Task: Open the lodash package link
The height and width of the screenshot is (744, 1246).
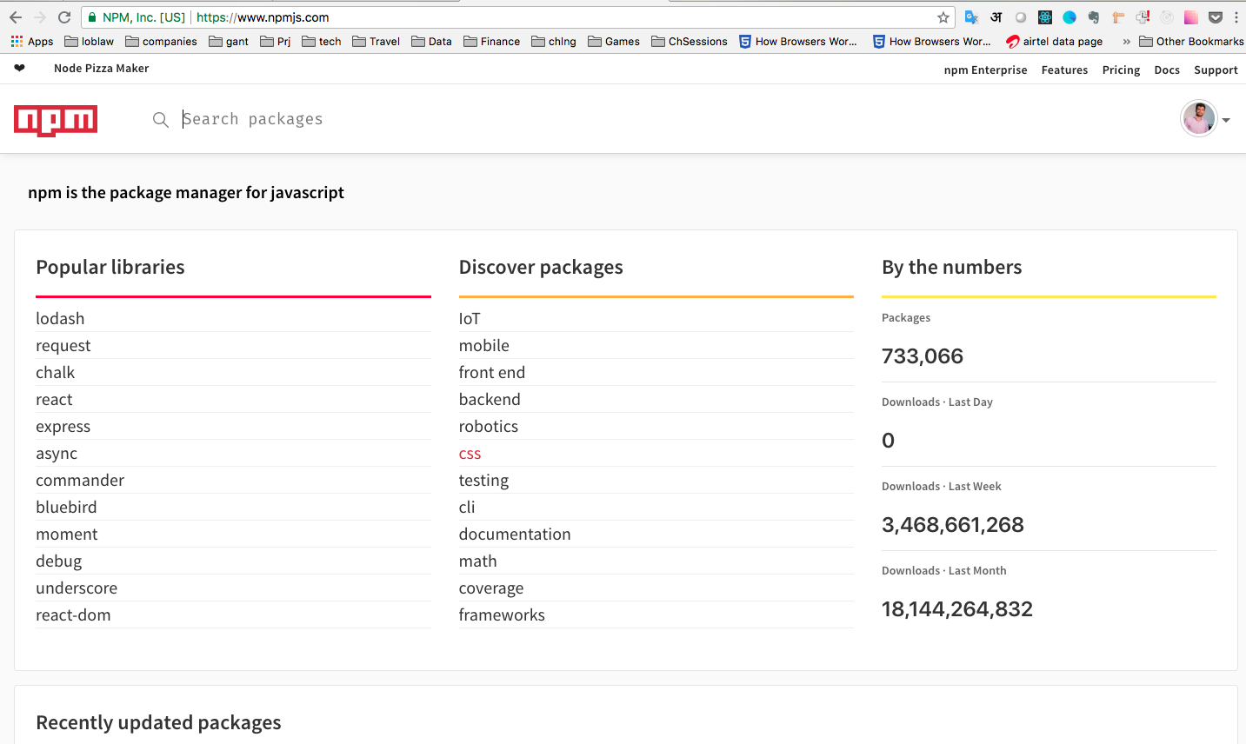Action: coord(60,319)
